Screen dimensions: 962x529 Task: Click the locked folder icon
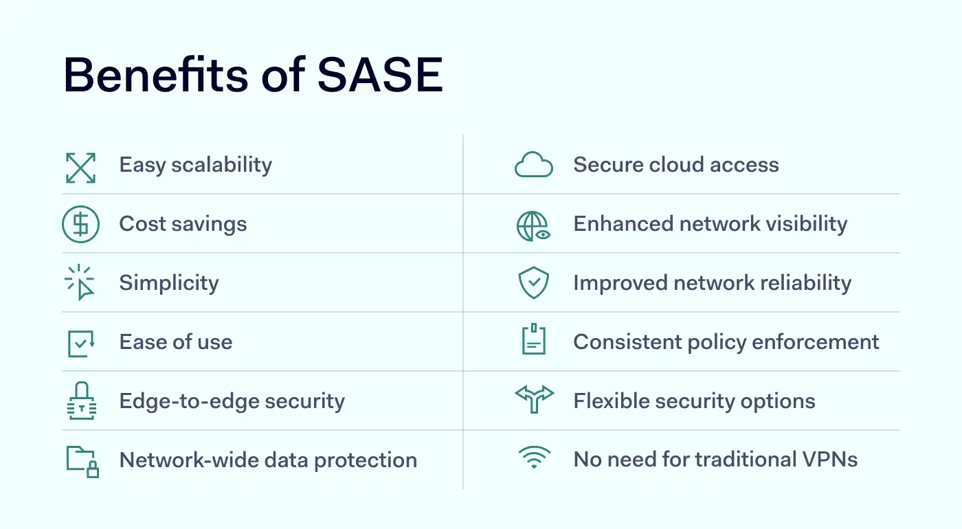(x=82, y=461)
